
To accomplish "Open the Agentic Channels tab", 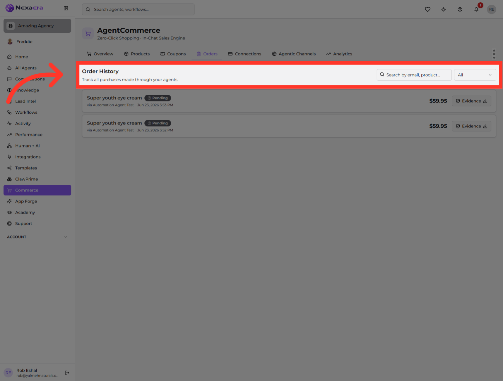I will [x=294, y=54].
